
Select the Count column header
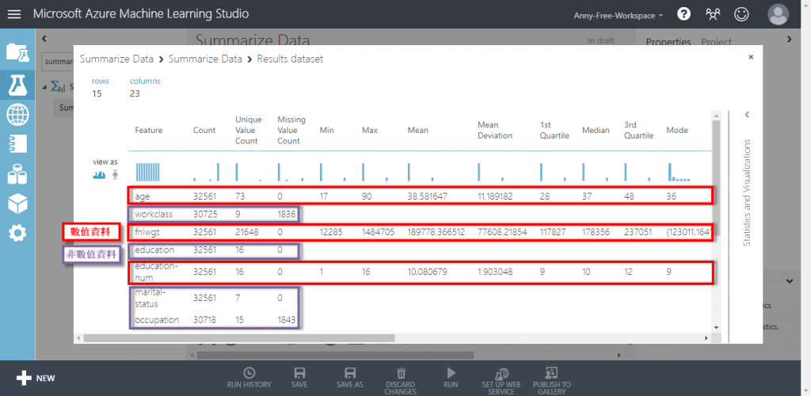204,130
